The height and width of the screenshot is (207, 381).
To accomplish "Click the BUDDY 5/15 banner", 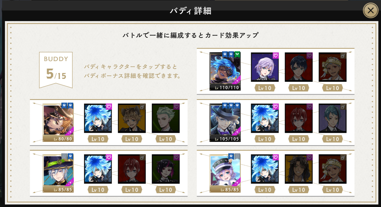I will click(x=56, y=70).
